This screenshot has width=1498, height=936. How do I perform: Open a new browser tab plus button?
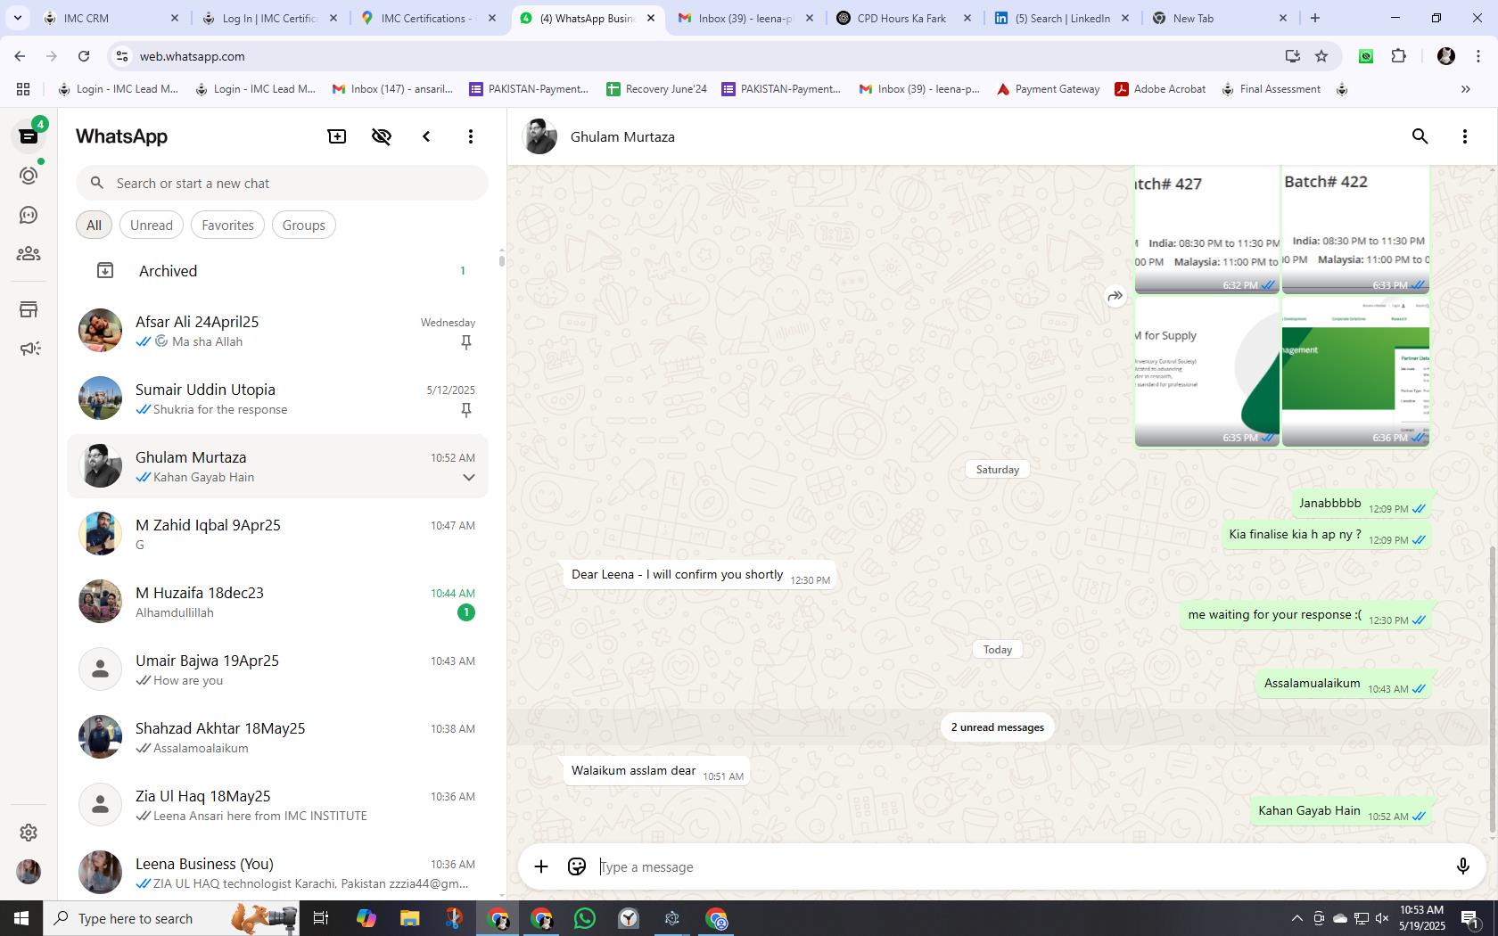point(1315,18)
